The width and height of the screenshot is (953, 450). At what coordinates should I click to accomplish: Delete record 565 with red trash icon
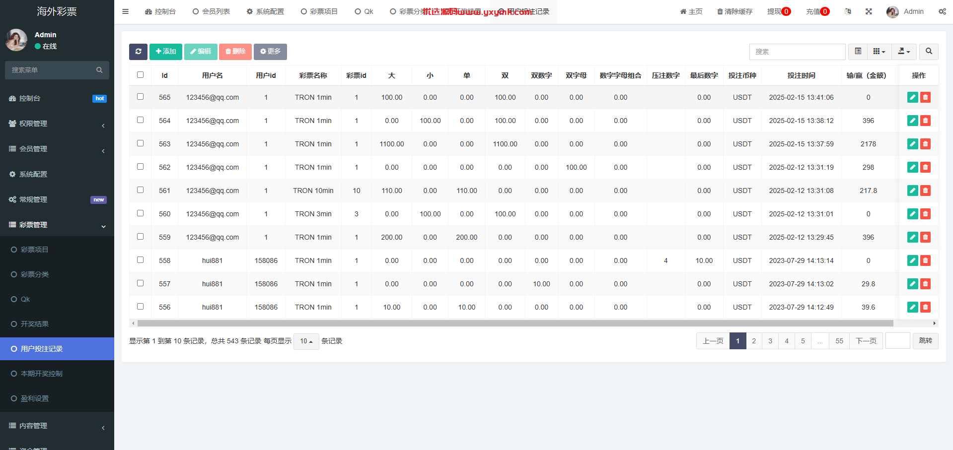(x=925, y=97)
